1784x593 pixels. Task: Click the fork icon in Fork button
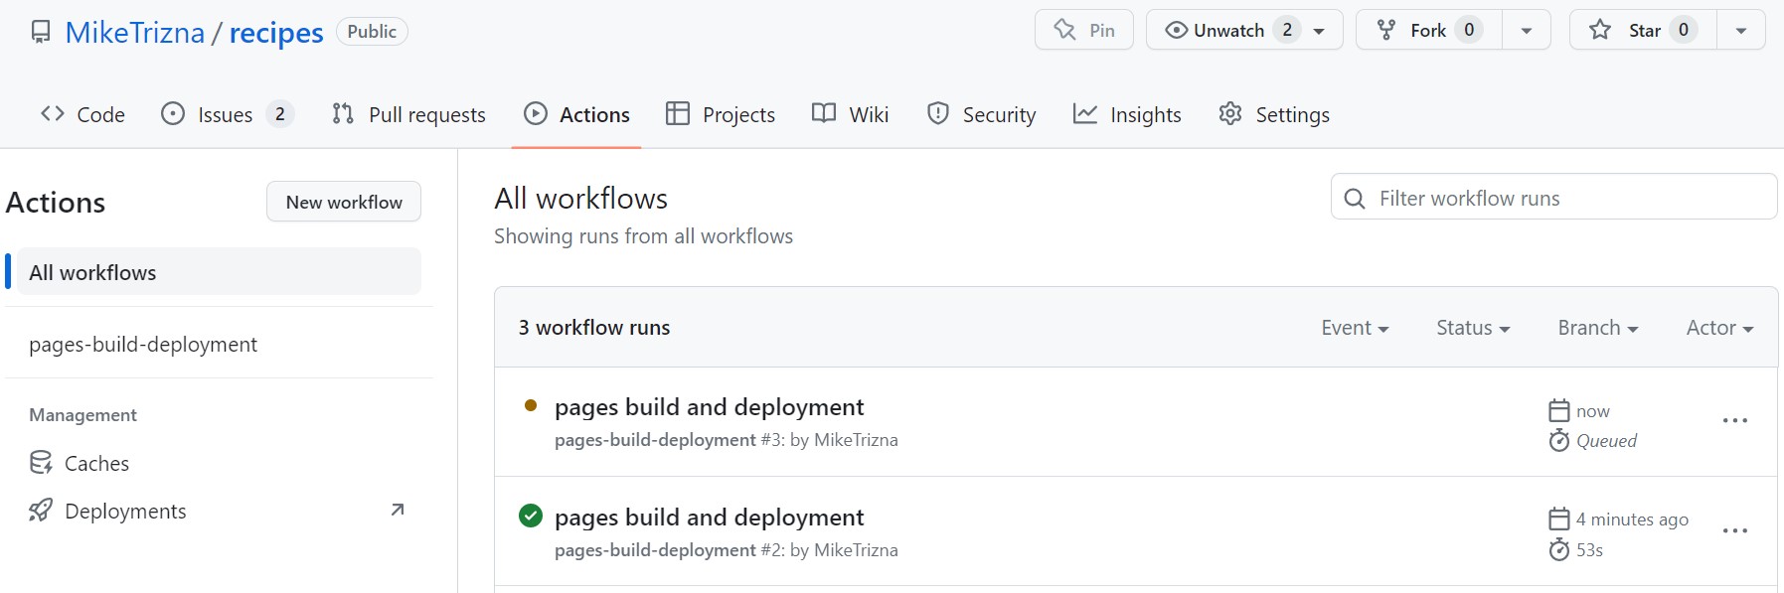1386,30
